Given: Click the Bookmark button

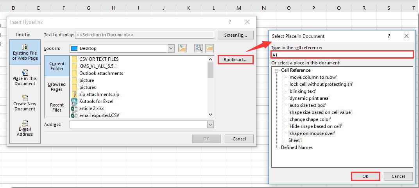Looking at the screenshot, I should pos(235,60).
